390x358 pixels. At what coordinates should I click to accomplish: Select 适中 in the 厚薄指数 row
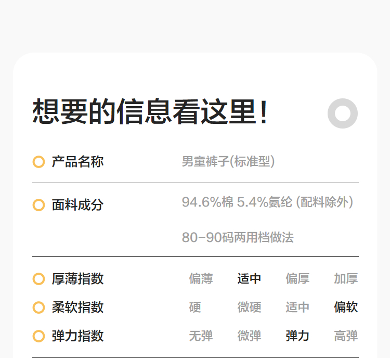click(x=249, y=279)
